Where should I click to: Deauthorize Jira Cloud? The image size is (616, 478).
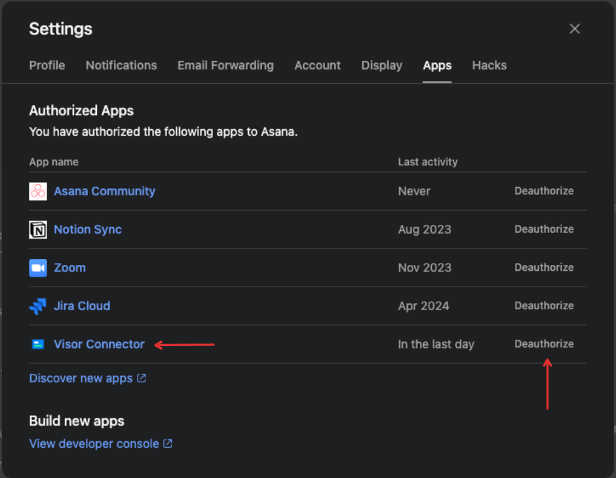[544, 306]
